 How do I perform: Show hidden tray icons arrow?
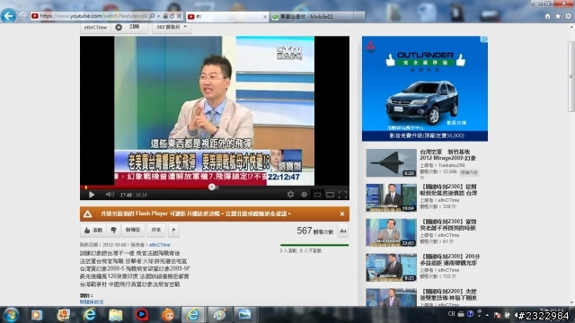(x=487, y=315)
